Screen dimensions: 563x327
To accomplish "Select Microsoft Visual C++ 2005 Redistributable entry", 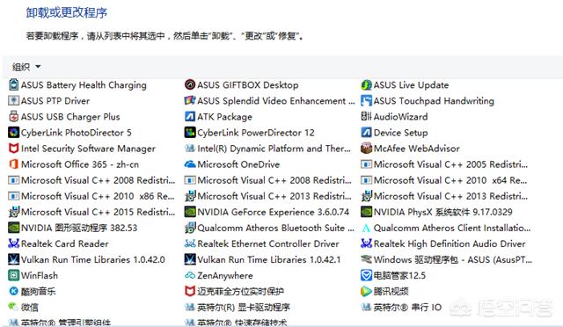I will [x=444, y=164].
